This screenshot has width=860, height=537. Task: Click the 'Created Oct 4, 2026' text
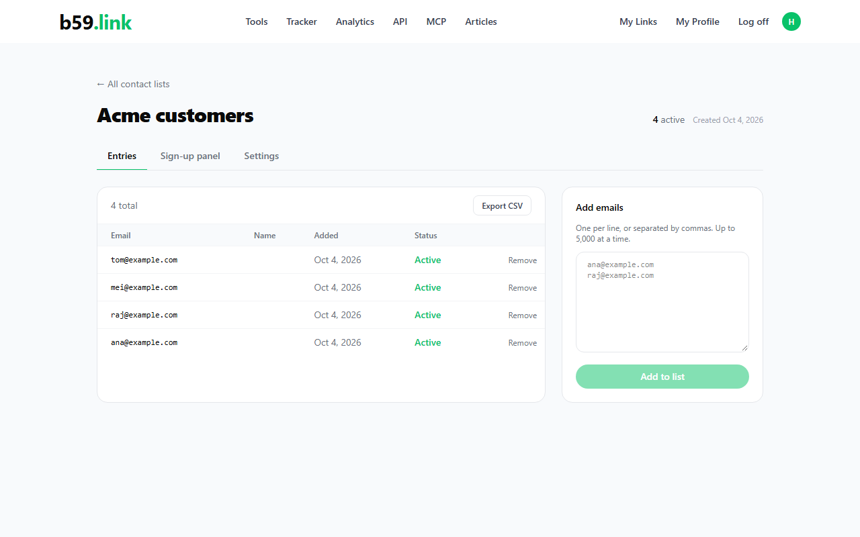point(728,120)
